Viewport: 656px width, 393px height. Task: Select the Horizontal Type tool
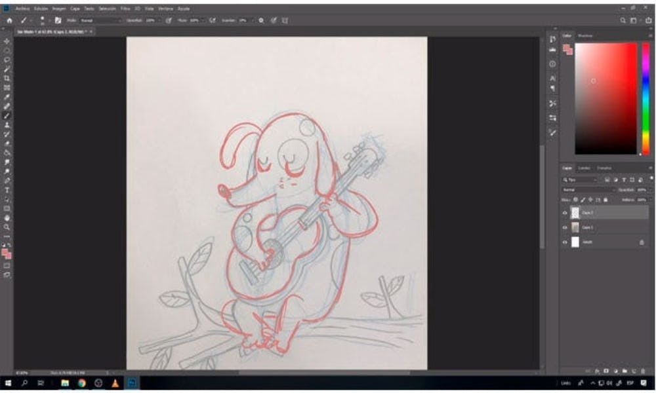[x=7, y=190]
